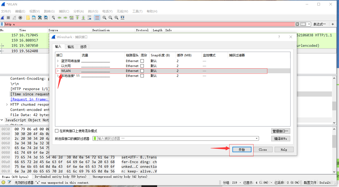339x187 pixels.
Task: Click the zoom in icon in toolbar
Action: click(x=104, y=18)
